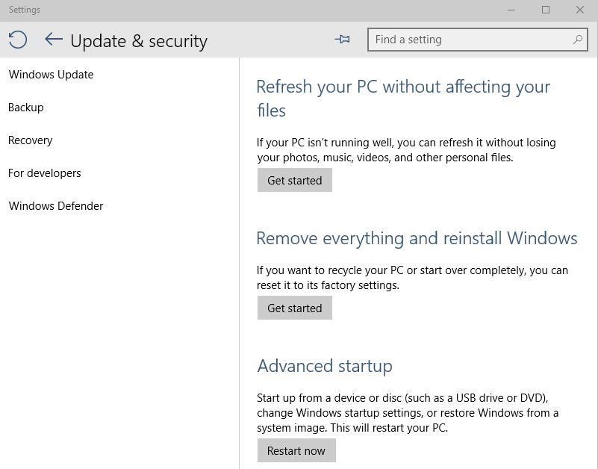Viewport: 598px width, 469px height.
Task: Select Backup in the sidebar
Action: click(26, 108)
